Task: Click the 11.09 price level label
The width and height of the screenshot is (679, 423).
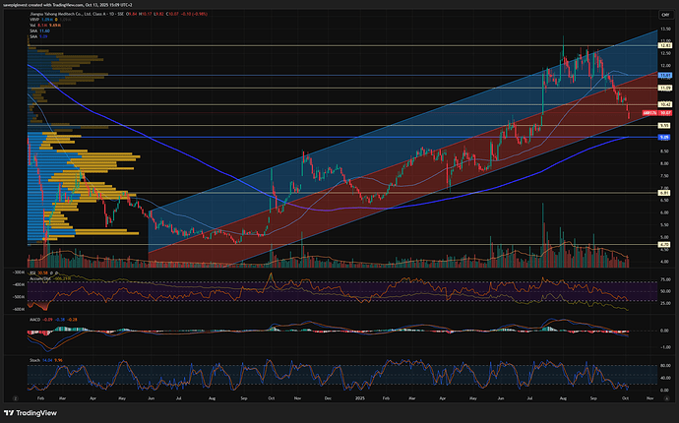Action: pos(664,88)
